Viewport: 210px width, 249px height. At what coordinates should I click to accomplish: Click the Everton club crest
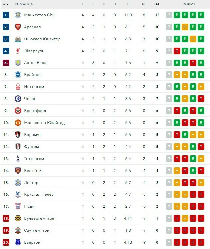18,242
